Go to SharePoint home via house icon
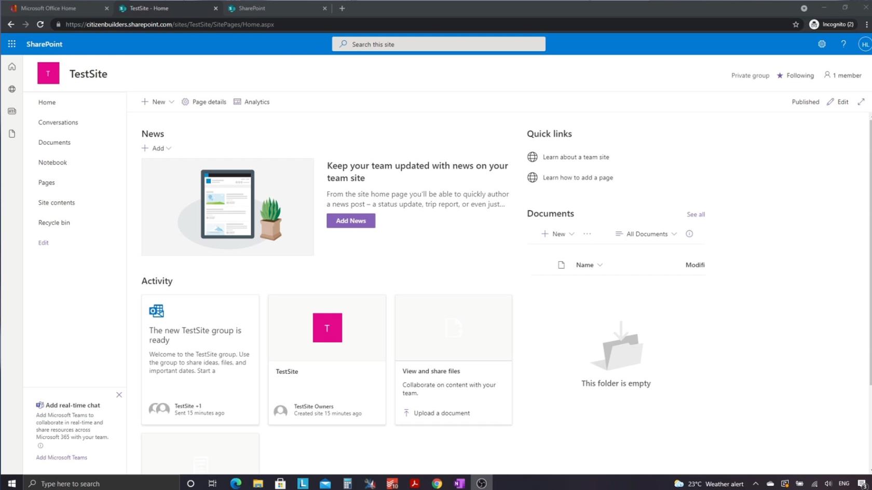This screenshot has height=490, width=872. point(12,67)
